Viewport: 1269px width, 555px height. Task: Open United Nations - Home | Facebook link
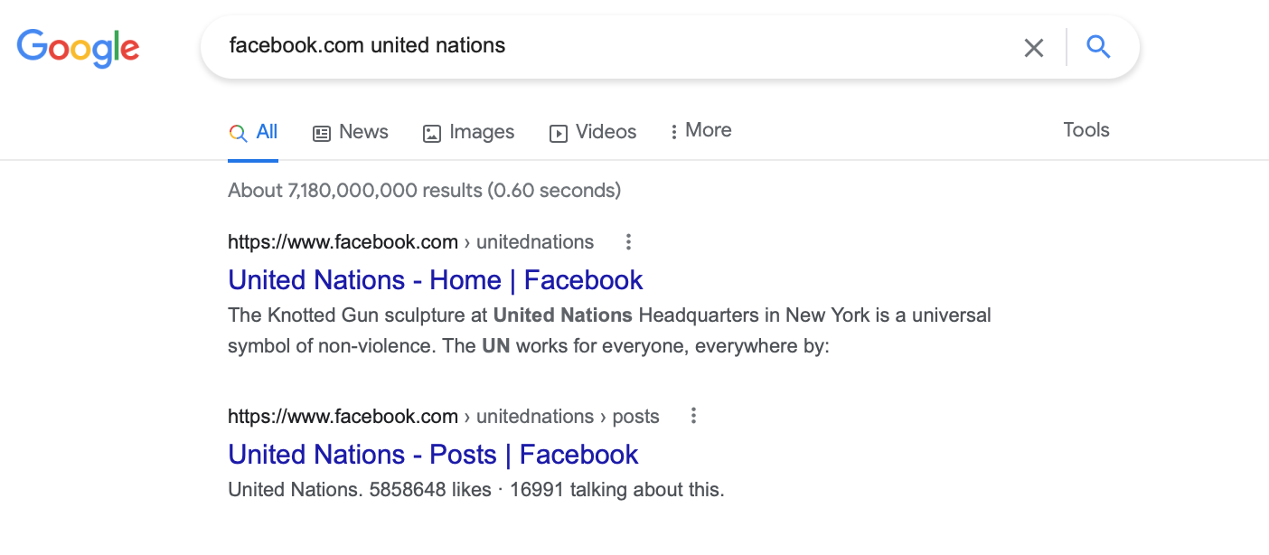point(435,280)
